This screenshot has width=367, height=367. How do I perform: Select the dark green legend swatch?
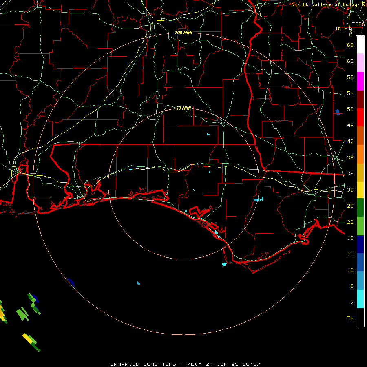360,208
